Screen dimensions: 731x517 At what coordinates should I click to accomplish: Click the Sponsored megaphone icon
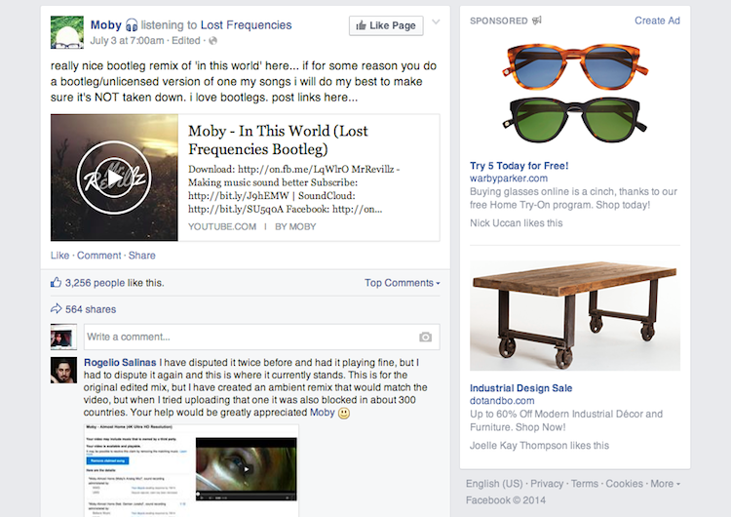pyautogui.click(x=537, y=20)
